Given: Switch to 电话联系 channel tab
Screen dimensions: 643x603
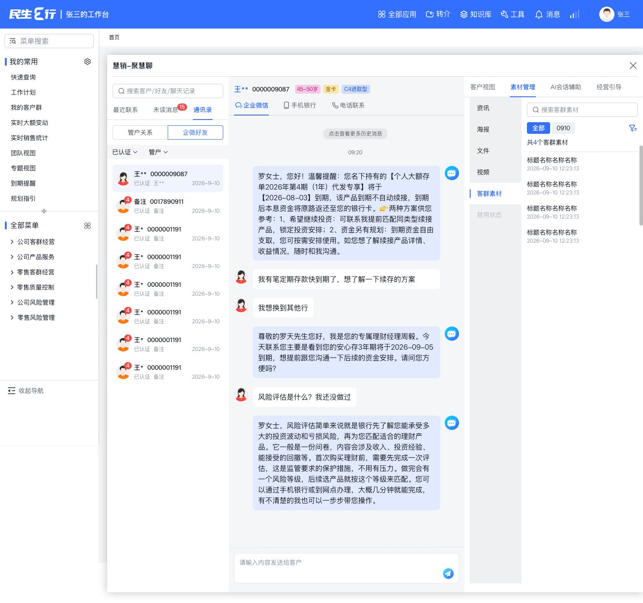Looking at the screenshot, I should [348, 105].
